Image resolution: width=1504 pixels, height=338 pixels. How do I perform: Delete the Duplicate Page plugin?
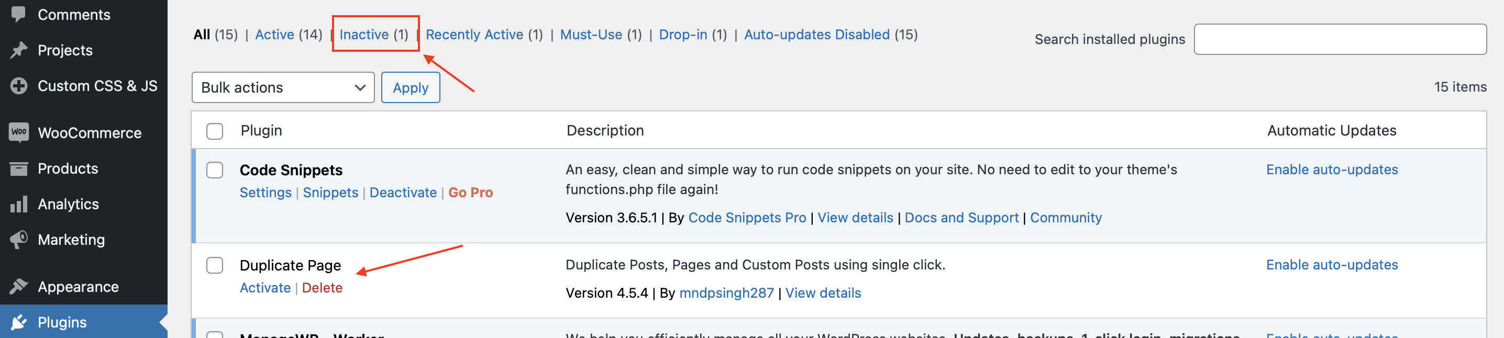point(322,288)
